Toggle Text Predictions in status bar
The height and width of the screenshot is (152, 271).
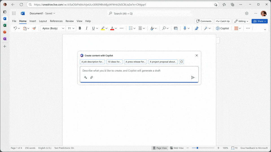[64, 148]
